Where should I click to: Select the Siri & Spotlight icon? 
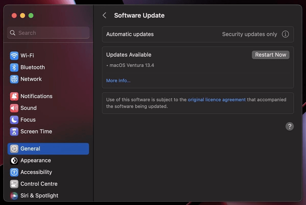pos(14,196)
